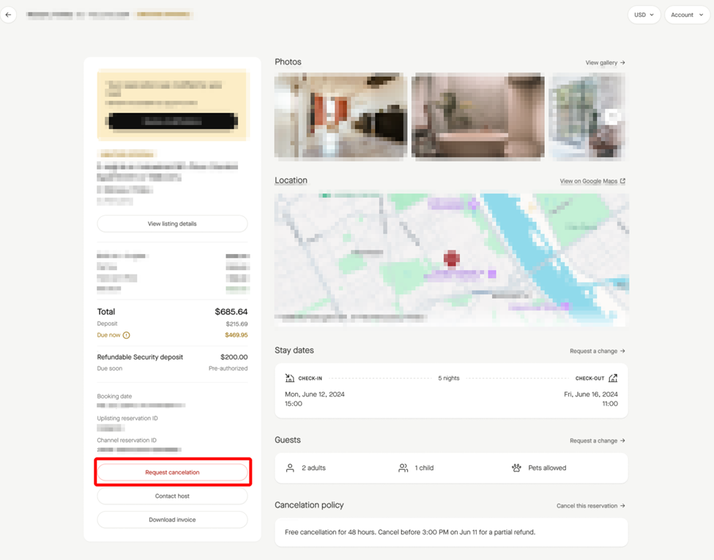
Task: Click the Request cancelation button
Action: point(172,472)
